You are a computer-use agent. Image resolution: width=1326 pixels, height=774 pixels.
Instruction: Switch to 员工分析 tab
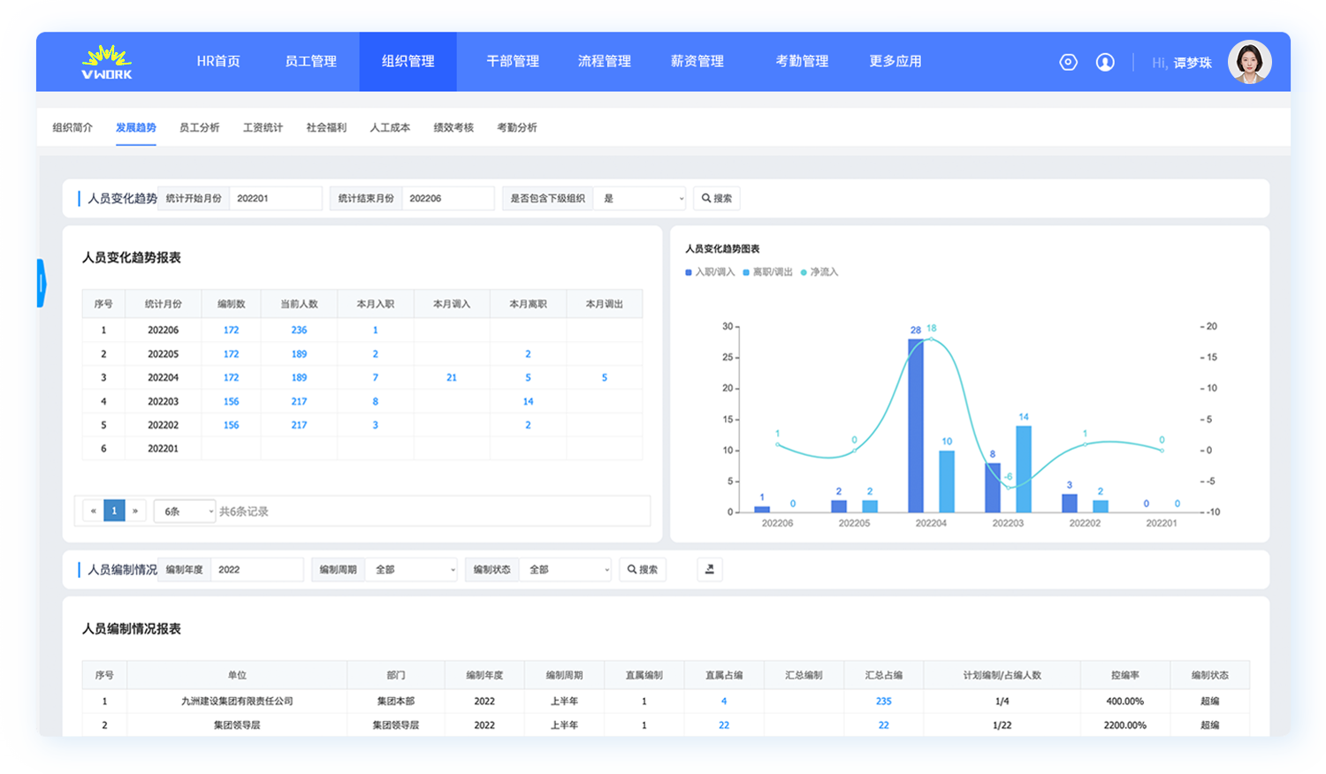[199, 128]
